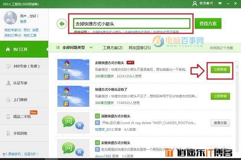Click 登录帐号 in the title bar

(206, 3)
